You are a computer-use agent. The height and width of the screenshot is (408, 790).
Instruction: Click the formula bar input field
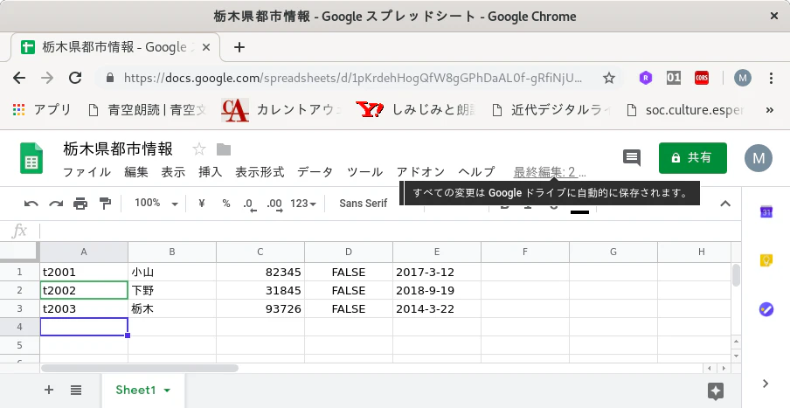tap(390, 231)
